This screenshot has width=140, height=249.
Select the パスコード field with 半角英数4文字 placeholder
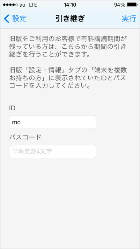point(53,152)
